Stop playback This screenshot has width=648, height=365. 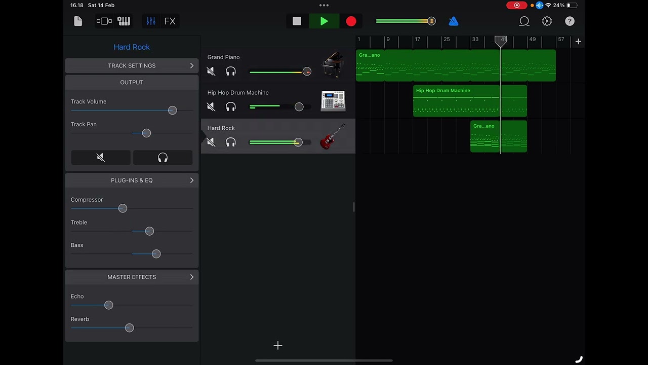point(297,21)
